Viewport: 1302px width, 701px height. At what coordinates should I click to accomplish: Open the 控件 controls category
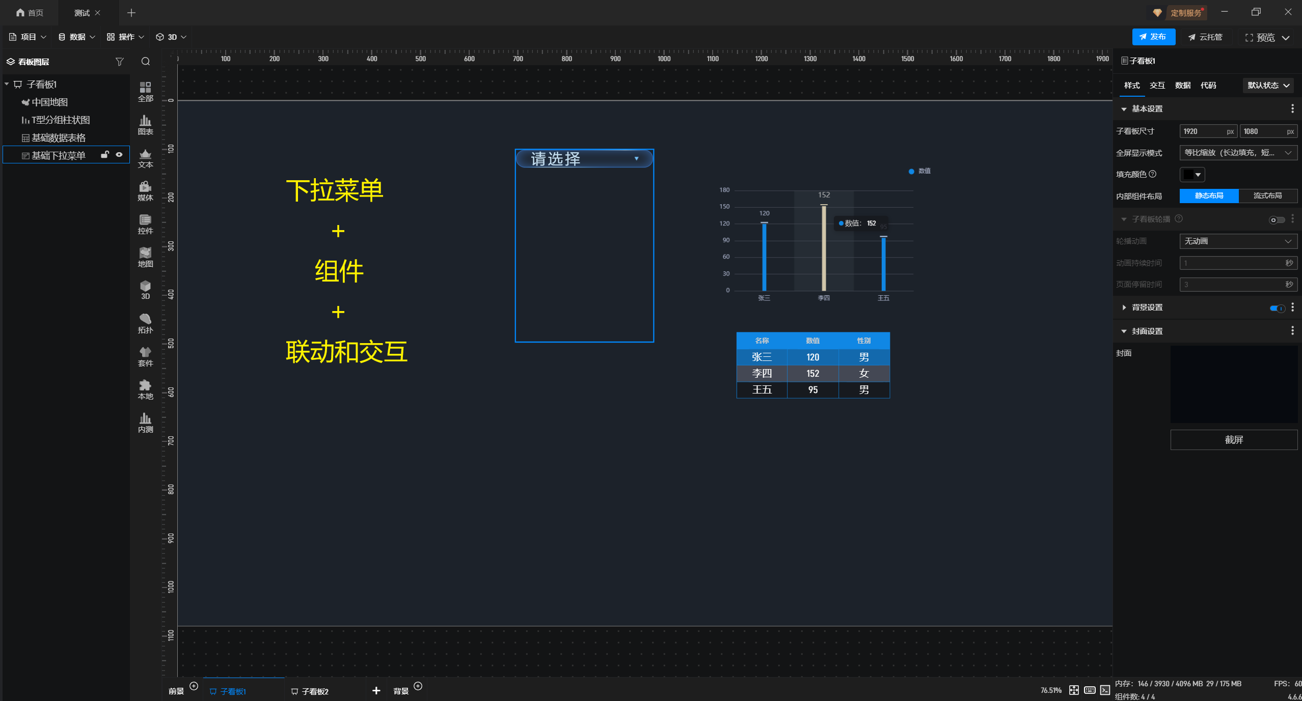coord(145,224)
